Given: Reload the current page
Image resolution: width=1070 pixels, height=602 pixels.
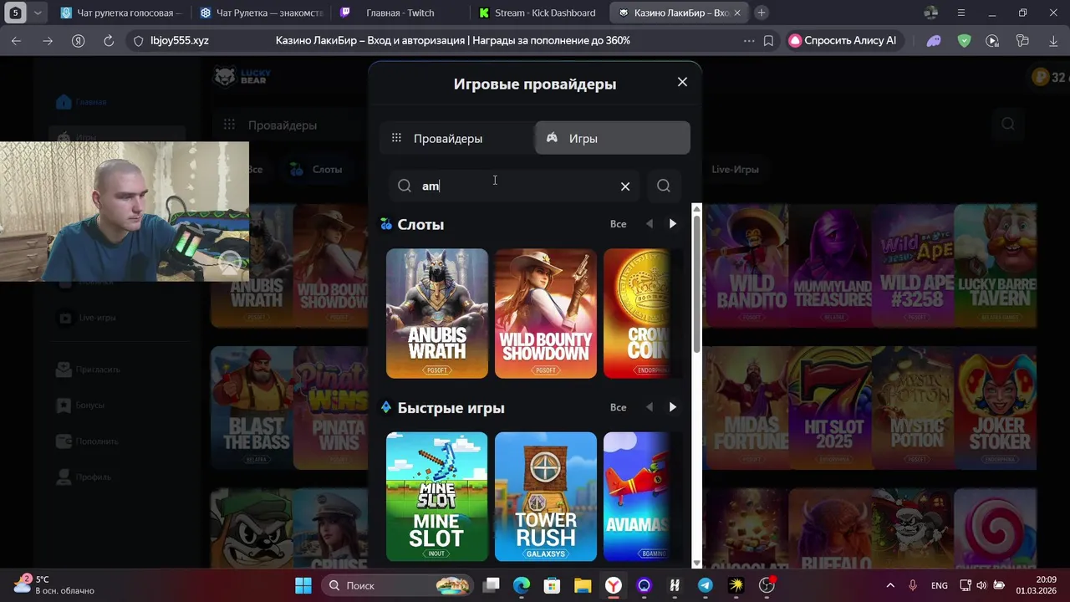Looking at the screenshot, I should pos(108,40).
